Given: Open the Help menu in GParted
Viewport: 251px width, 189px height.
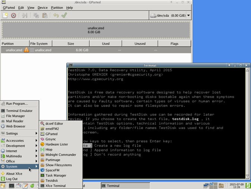Looking at the screenshot, I should click(x=70, y=8).
